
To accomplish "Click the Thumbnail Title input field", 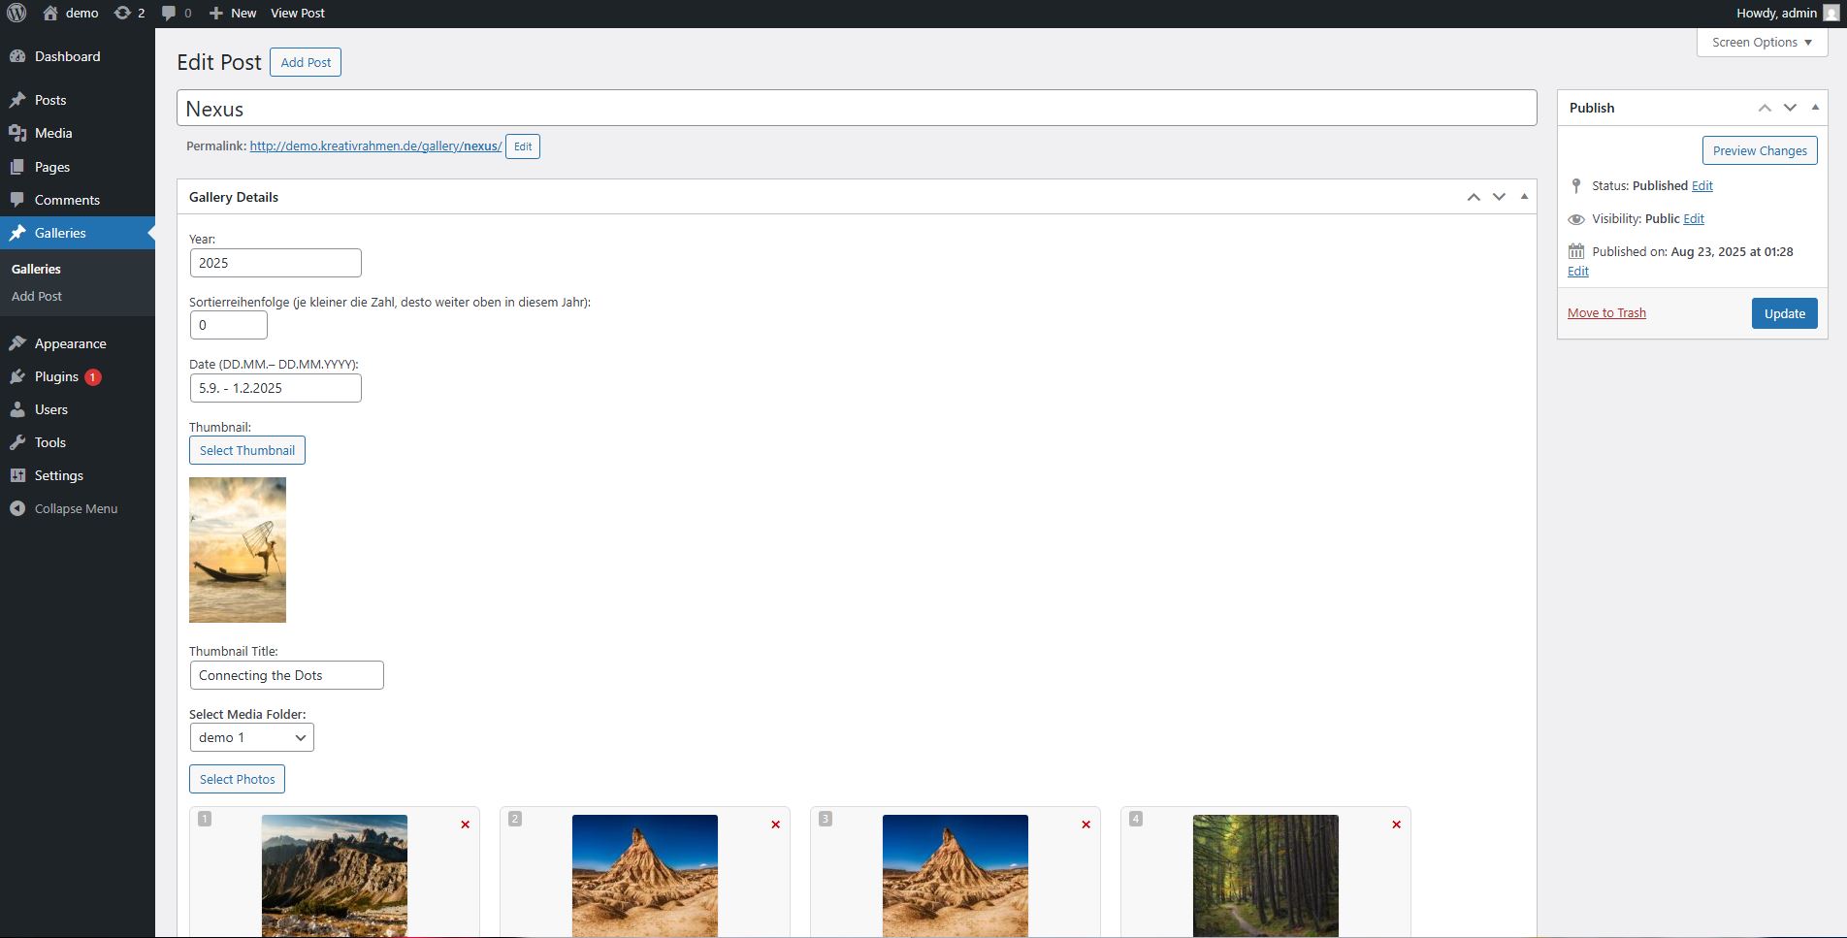I will pos(286,675).
